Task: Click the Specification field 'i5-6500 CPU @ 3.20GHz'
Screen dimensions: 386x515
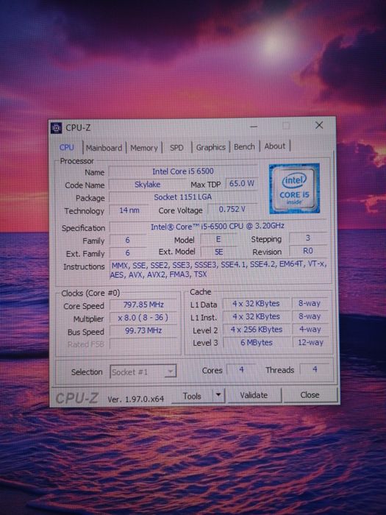Action: click(x=218, y=227)
